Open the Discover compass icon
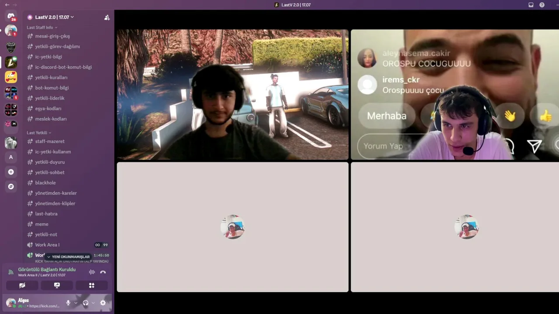Image resolution: width=559 pixels, height=314 pixels. coord(11,187)
